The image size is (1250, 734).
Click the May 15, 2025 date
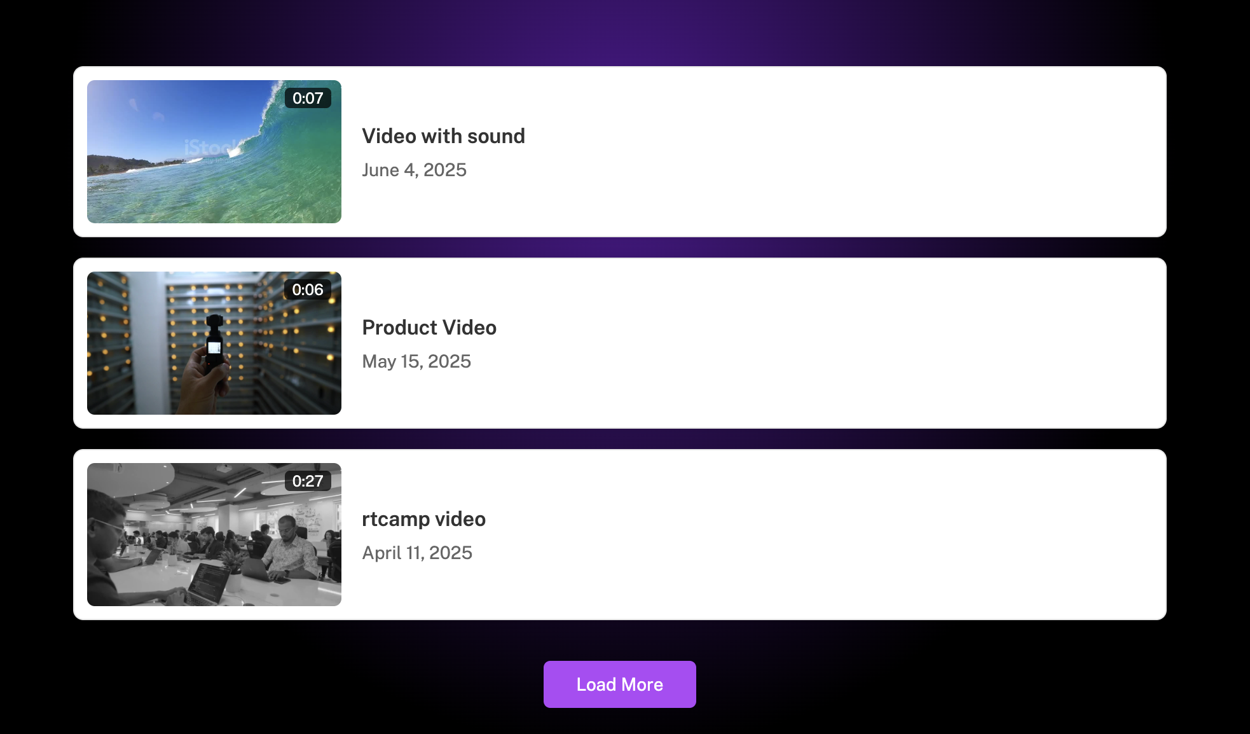(x=416, y=361)
